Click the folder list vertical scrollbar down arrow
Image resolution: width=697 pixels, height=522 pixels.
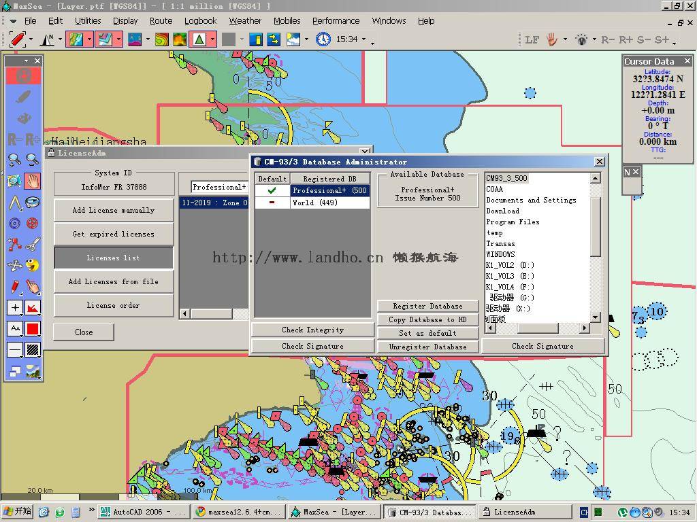coord(595,317)
